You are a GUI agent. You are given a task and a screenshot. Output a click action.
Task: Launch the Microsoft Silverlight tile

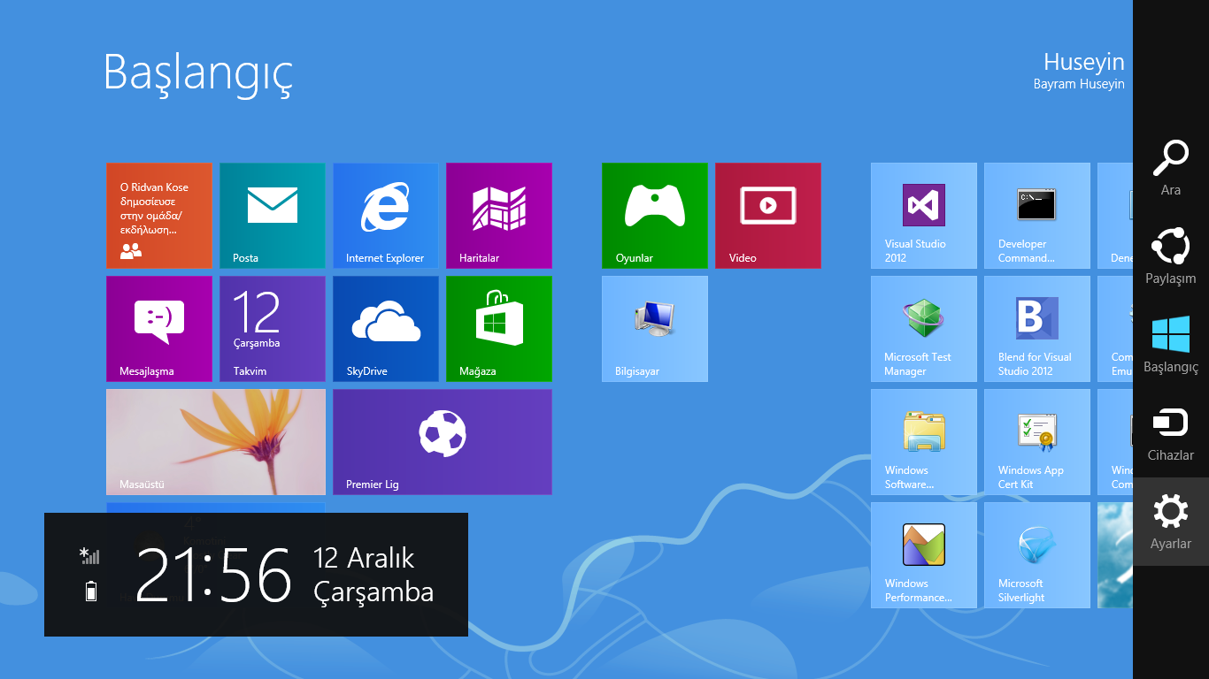(x=1037, y=555)
